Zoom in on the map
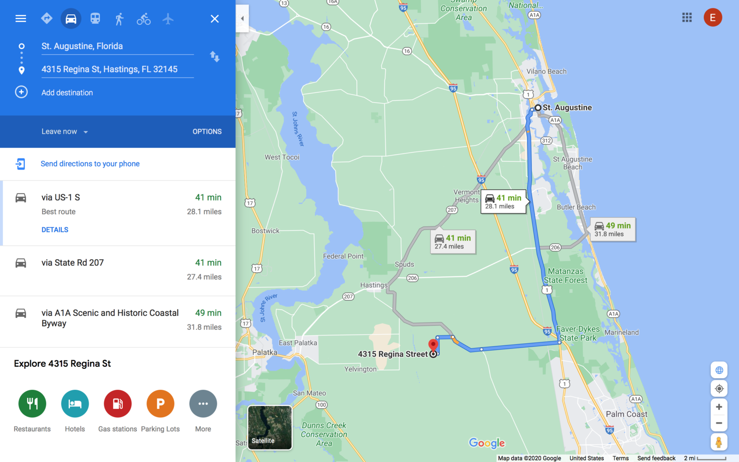Screen dimensions: 739x462 [x=719, y=407]
